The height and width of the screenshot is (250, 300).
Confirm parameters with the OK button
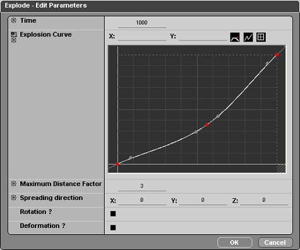[234, 242]
